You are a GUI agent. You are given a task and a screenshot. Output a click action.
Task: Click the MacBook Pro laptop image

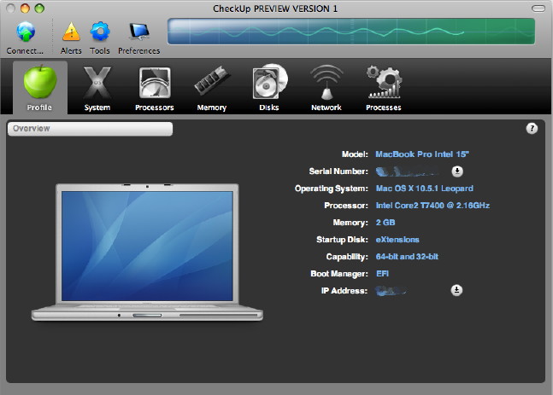click(147, 252)
